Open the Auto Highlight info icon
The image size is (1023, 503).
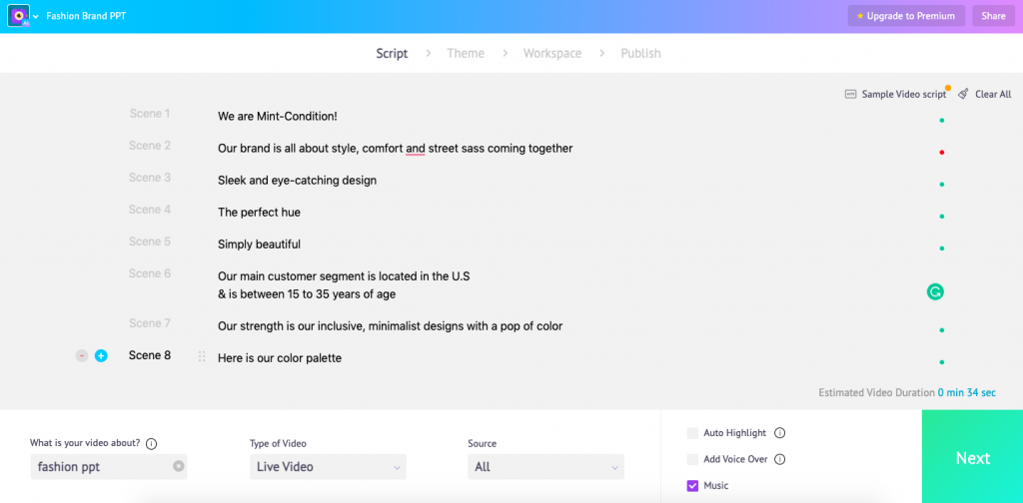click(779, 433)
